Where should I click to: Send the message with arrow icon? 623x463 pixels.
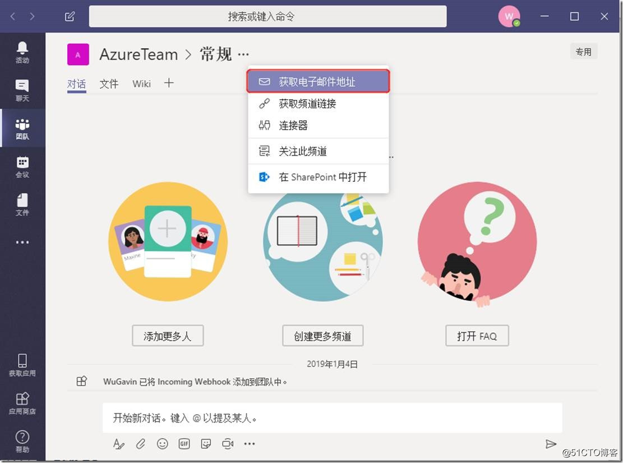click(x=551, y=444)
